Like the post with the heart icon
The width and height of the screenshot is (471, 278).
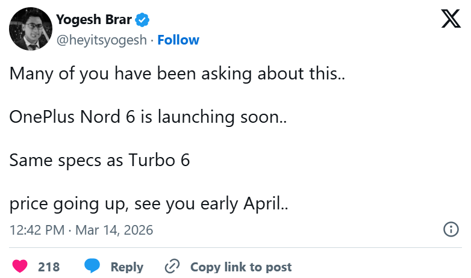click(x=20, y=267)
